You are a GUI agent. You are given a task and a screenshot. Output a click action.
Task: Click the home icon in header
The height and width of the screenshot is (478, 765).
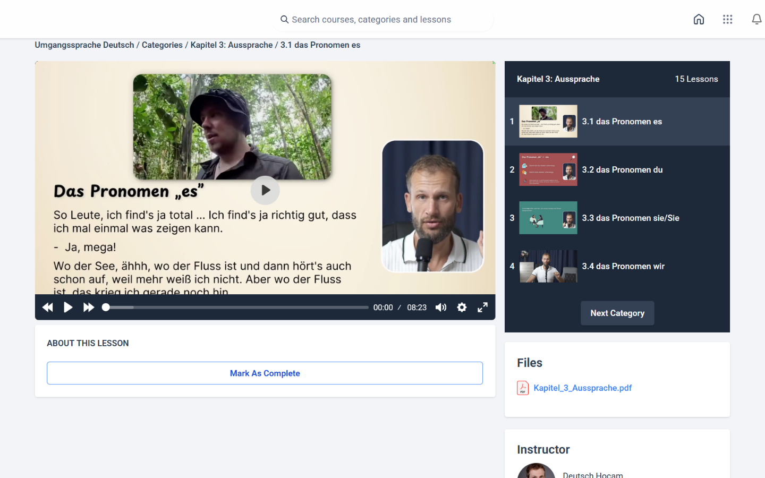tap(699, 20)
